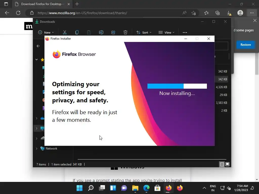Viewport: 259px width, 194px height.
Task: Open Chat app on taskbar
Action: [124, 188]
